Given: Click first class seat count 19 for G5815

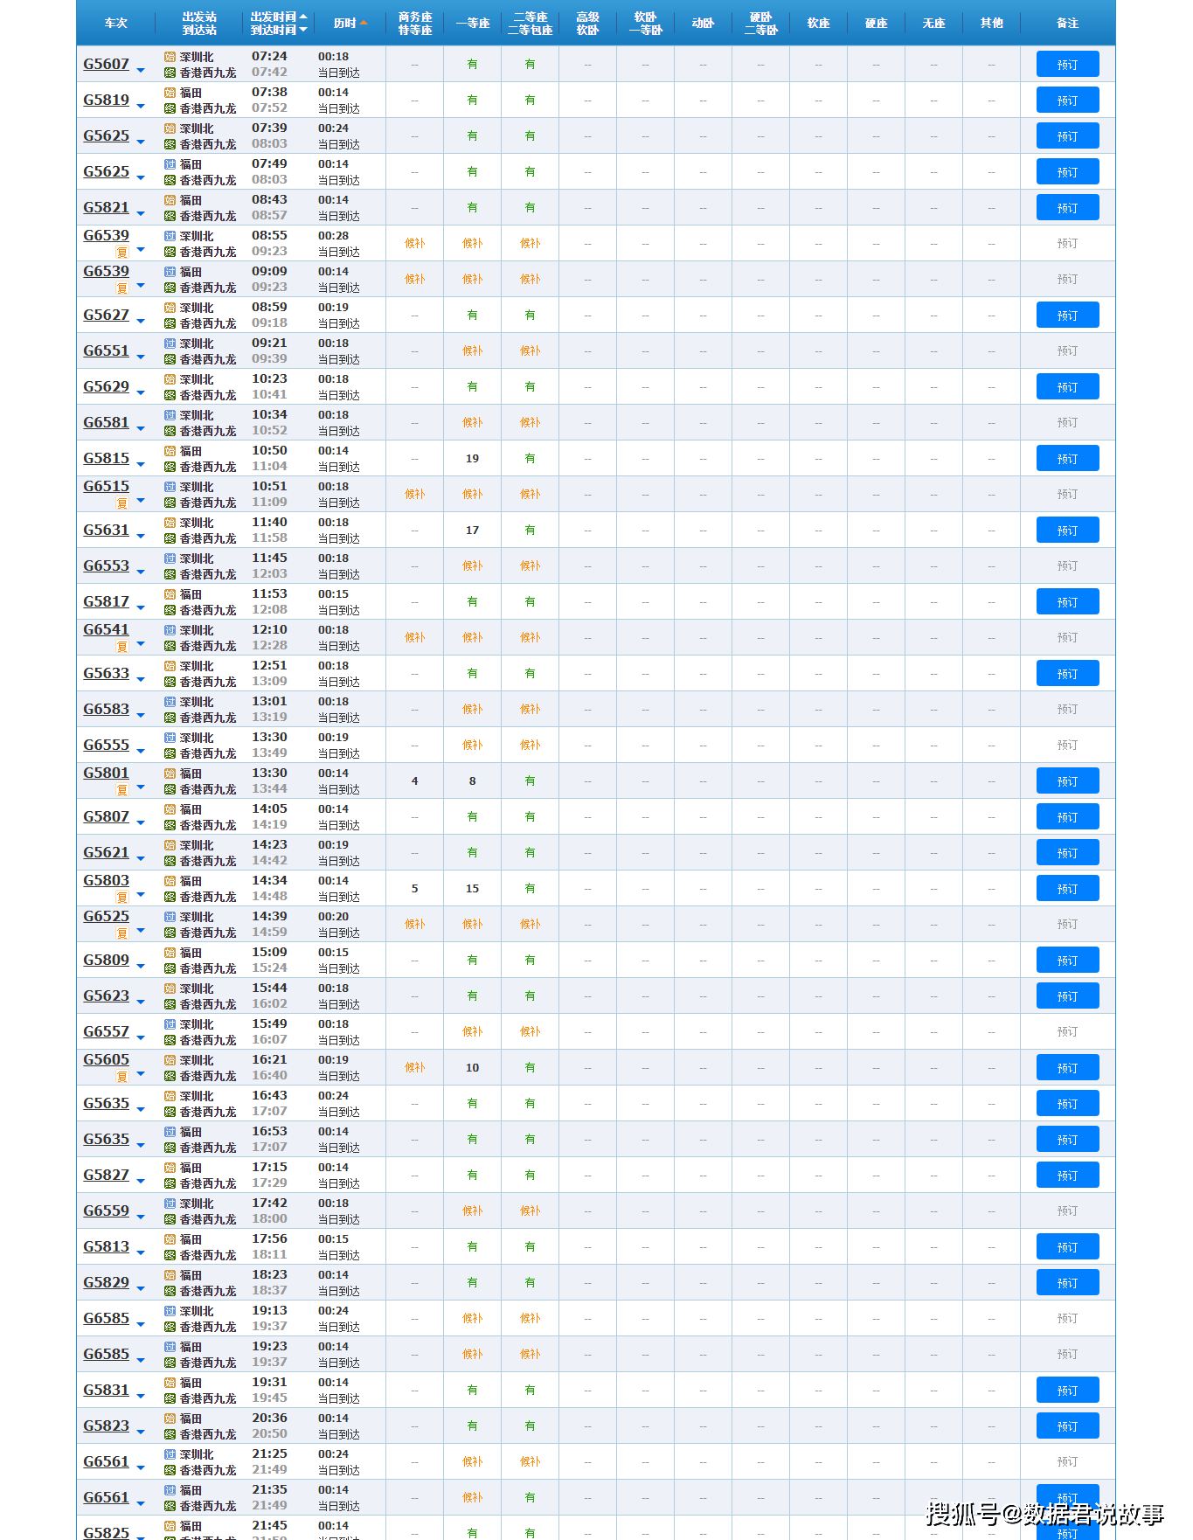Looking at the screenshot, I should click(472, 459).
